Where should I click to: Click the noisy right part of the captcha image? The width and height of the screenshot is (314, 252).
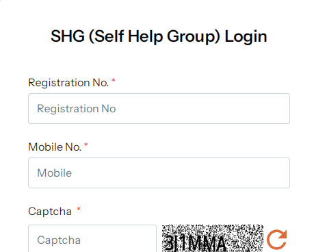[245, 238]
